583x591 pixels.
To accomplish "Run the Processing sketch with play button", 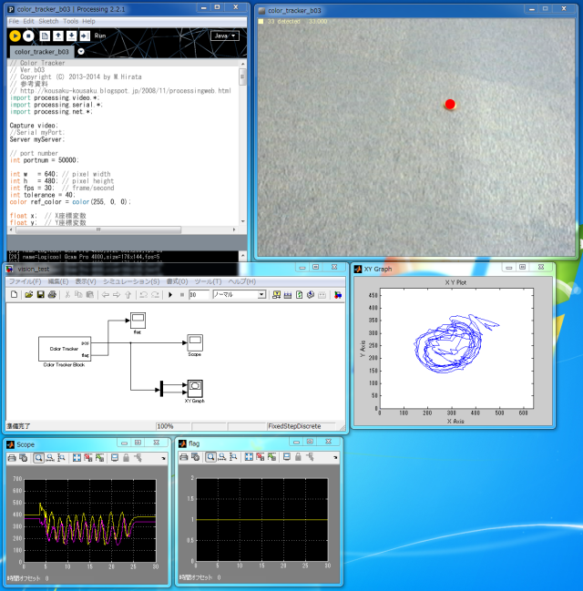I will click(15, 36).
